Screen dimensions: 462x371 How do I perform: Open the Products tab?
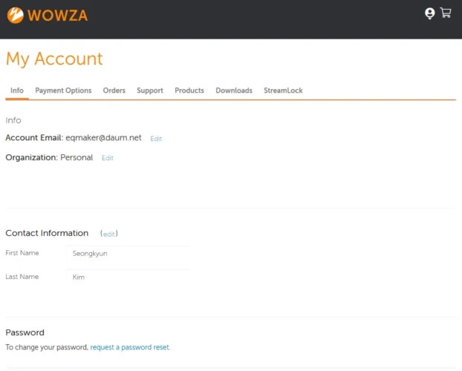[x=189, y=91]
